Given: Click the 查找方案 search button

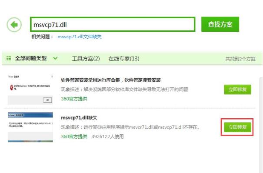Looking at the screenshot, I should tap(220, 24).
